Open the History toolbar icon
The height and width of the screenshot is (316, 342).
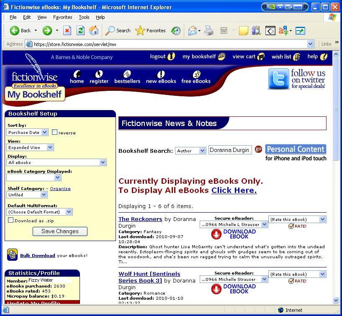coord(176,31)
